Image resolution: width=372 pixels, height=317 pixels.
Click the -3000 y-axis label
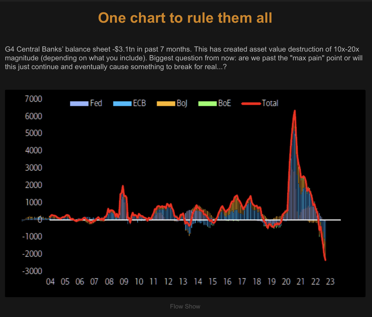(32, 271)
